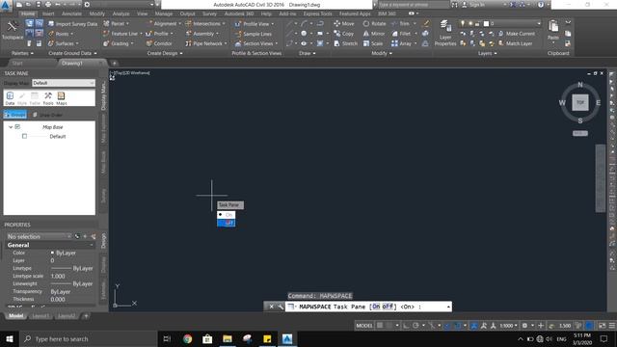Expand the Layers panel
Screen dimensions: 617x347
[487, 53]
